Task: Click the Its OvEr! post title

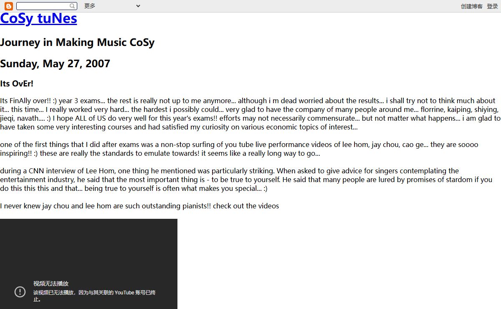Action: point(17,84)
